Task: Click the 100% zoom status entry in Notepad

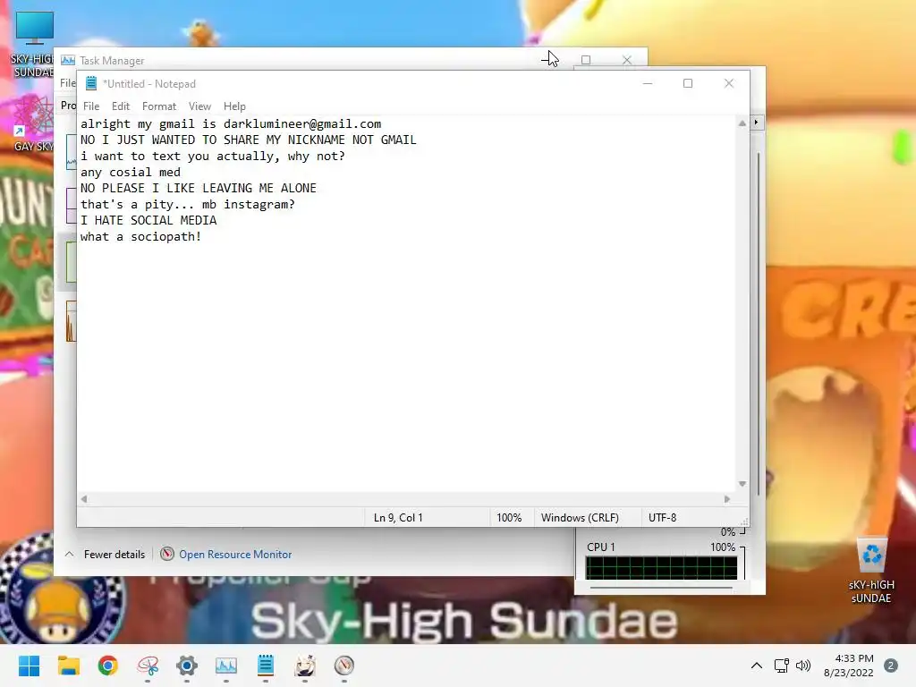Action: coord(509,518)
